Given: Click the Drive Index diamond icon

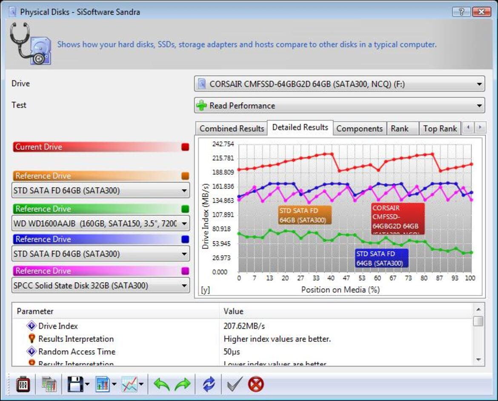Looking at the screenshot, I should [x=31, y=326].
